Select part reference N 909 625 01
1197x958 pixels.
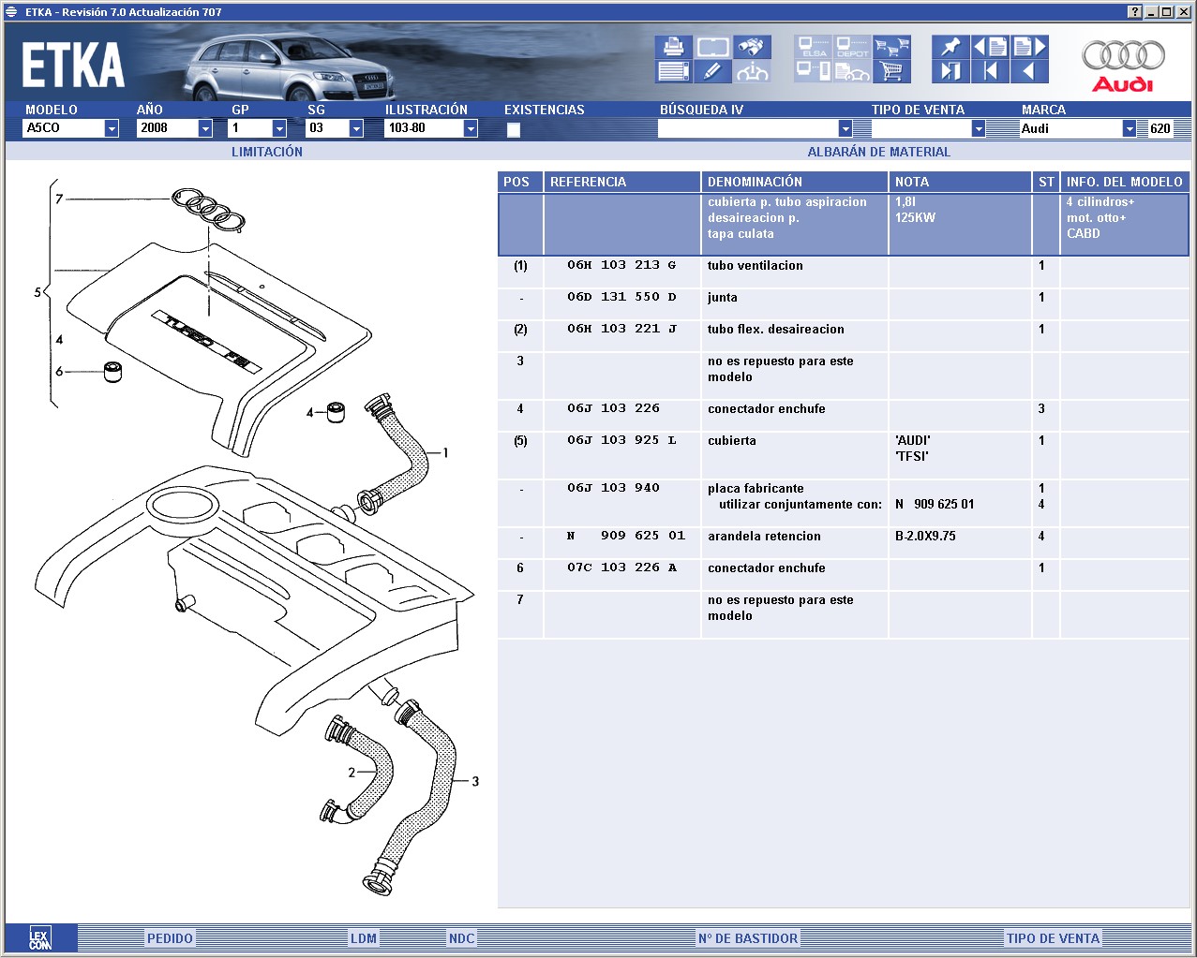tap(626, 536)
